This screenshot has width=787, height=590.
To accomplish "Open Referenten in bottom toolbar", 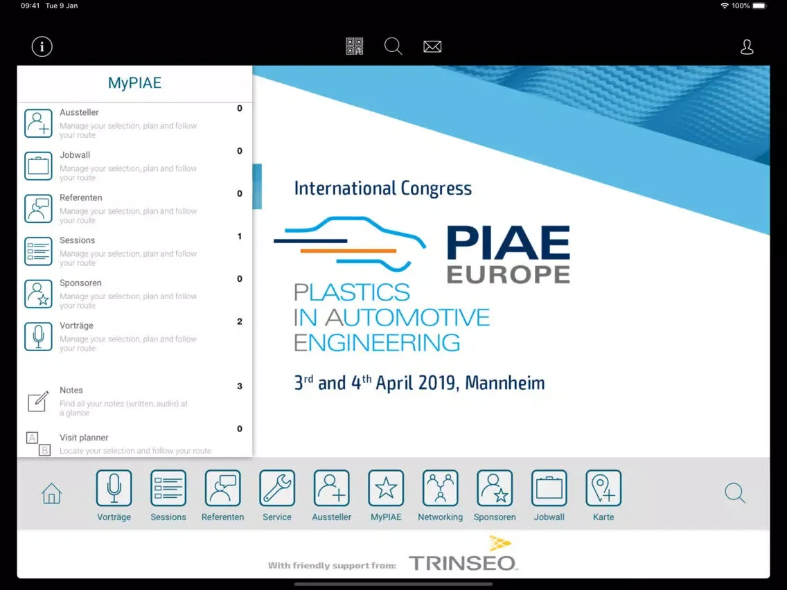I will coord(223,496).
